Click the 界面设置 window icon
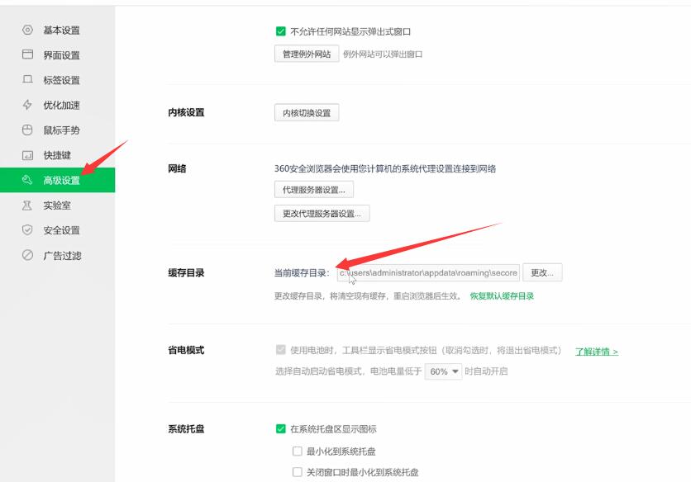 pyautogui.click(x=27, y=54)
